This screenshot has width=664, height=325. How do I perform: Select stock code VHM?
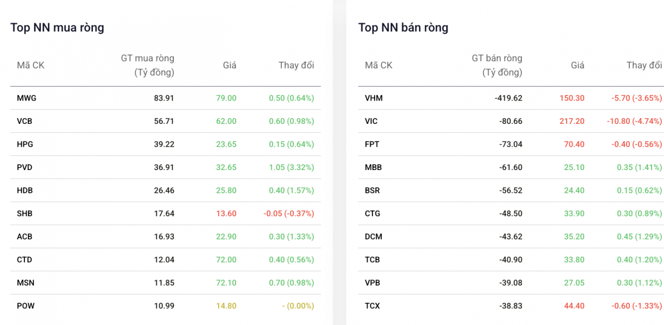point(374,98)
